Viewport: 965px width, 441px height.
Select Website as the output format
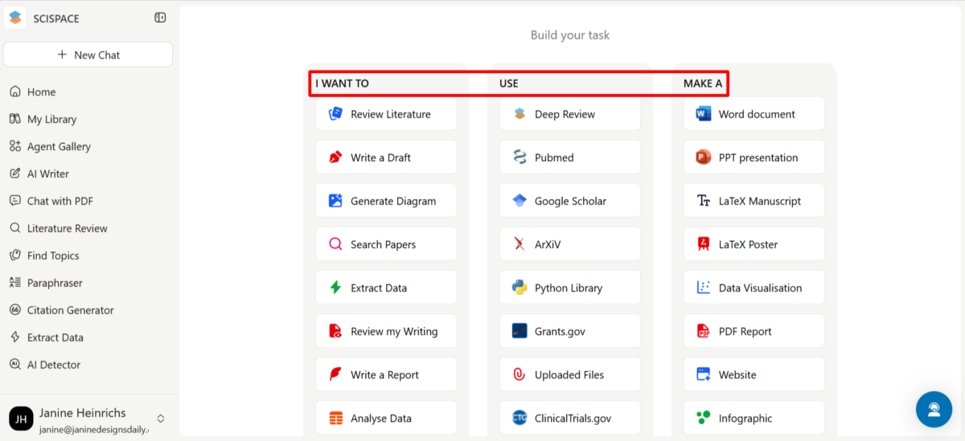click(754, 374)
